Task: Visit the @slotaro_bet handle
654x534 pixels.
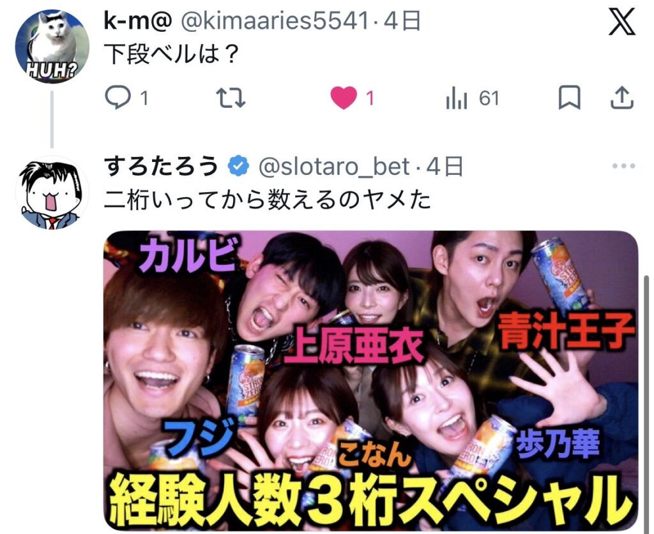Action: coord(334,167)
